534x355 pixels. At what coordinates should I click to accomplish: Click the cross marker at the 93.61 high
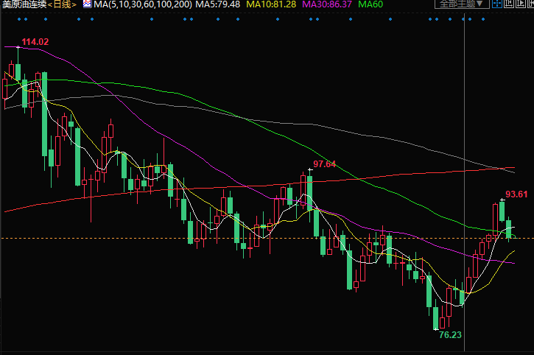(502, 200)
